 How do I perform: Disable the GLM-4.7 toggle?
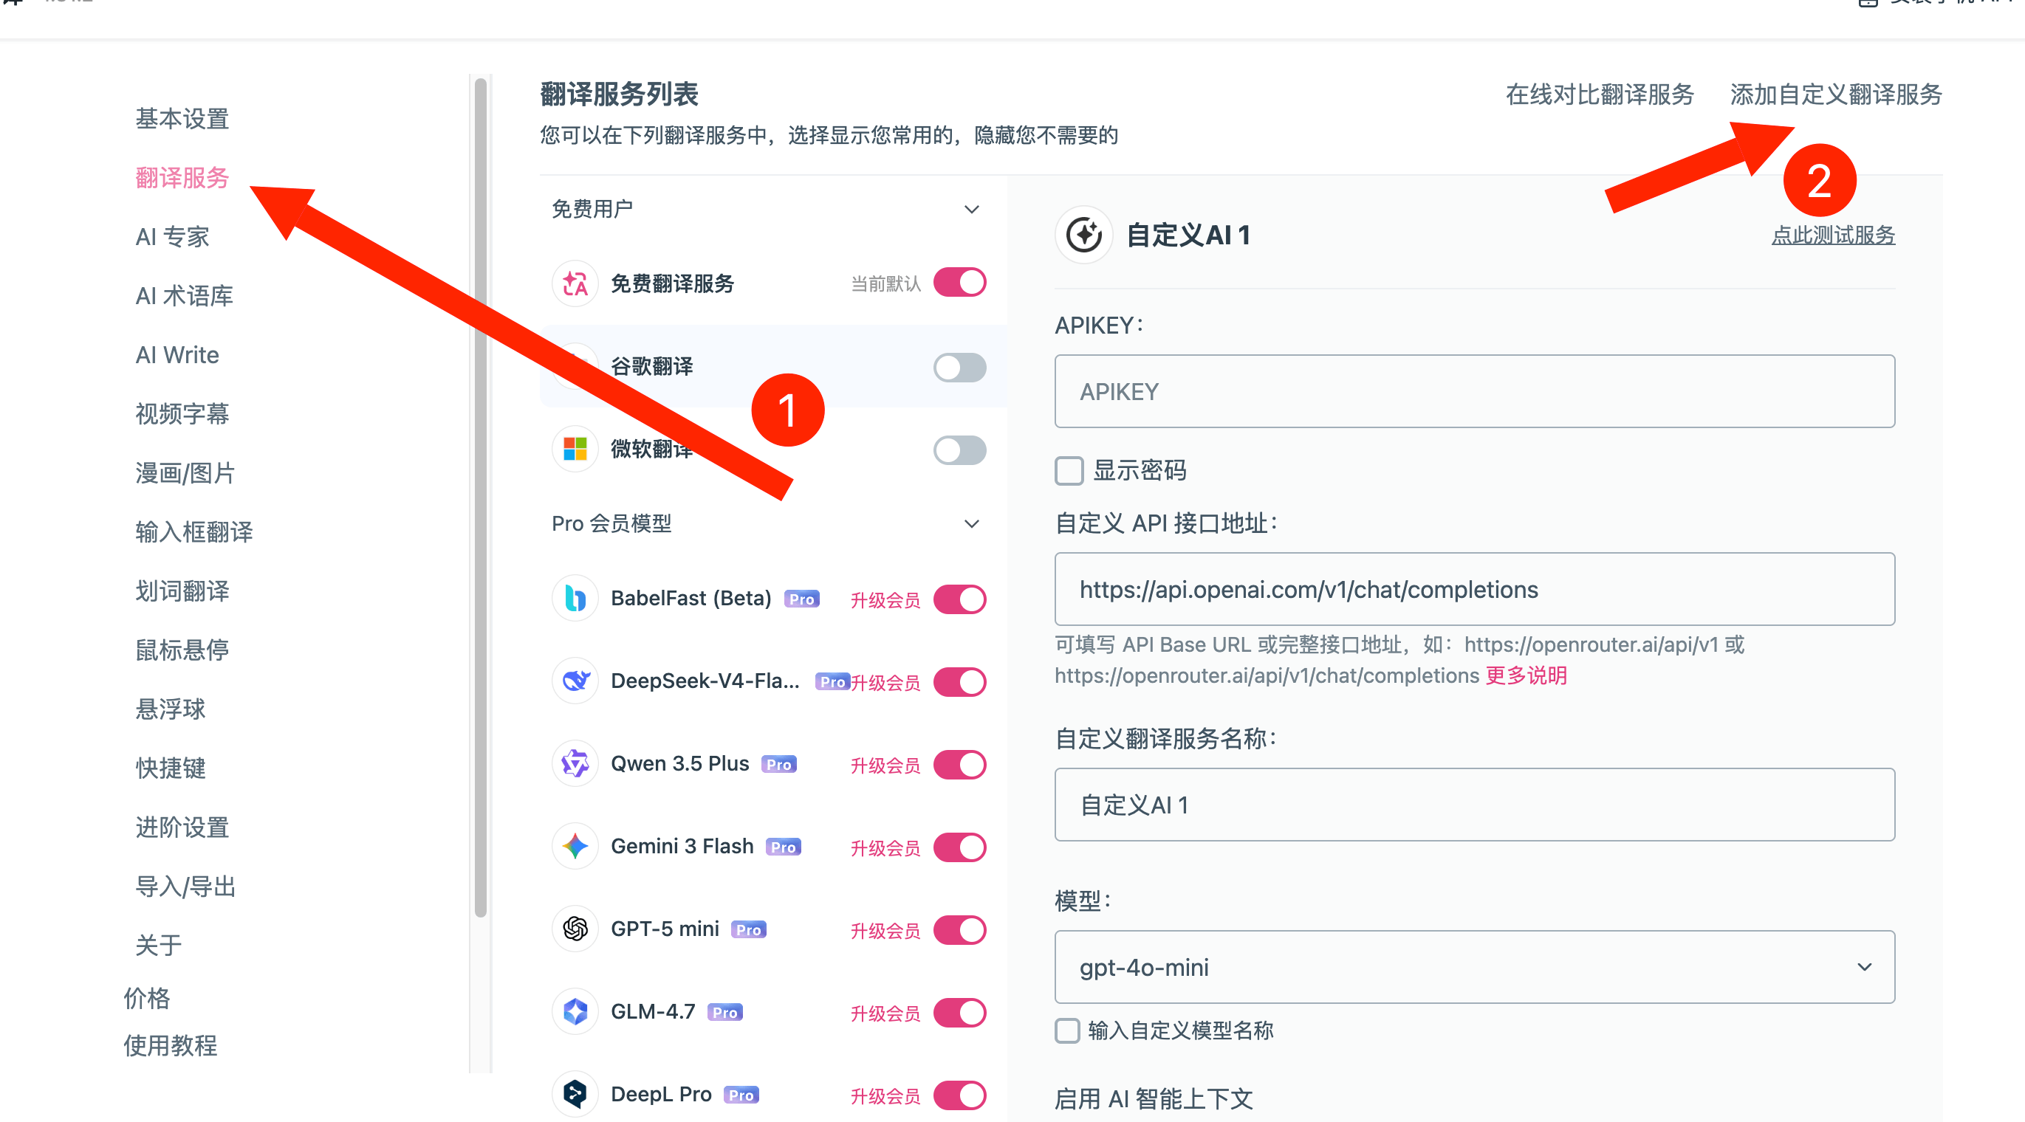tap(959, 1013)
